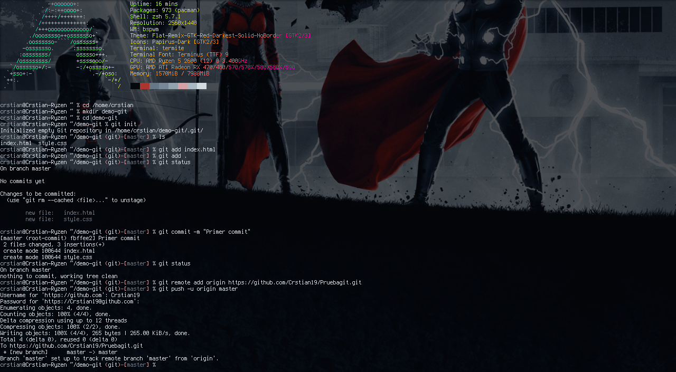Click the 'git rm --cached' usage hint line
The height and width of the screenshot is (372, 676).
(x=76, y=201)
